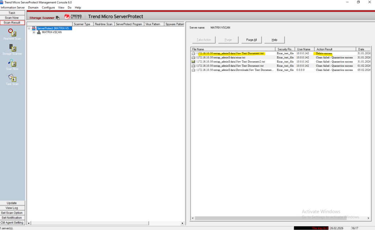Click the ServerProtect domain icon in tree
This screenshot has height=230, width=375.
tap(34, 28)
